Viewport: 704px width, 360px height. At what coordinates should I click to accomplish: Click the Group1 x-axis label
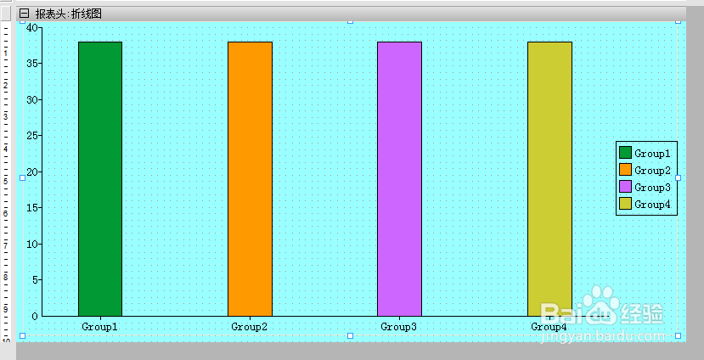99,327
